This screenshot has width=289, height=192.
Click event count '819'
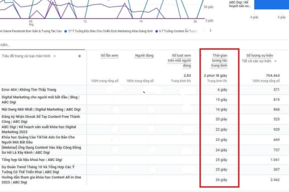(276, 99)
